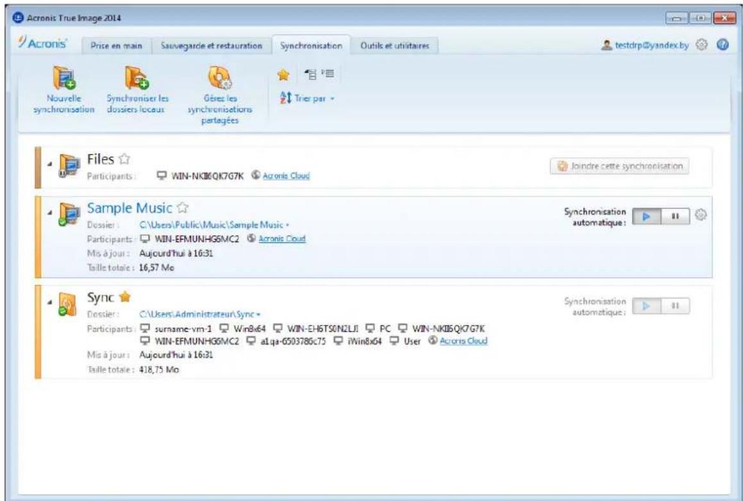Click the Acronis logo
Viewport: 743px width, 501px height.
click(43, 44)
